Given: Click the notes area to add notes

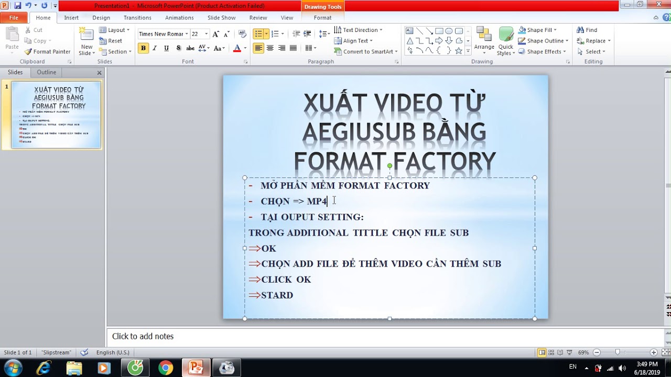Looking at the screenshot, I should (x=385, y=336).
